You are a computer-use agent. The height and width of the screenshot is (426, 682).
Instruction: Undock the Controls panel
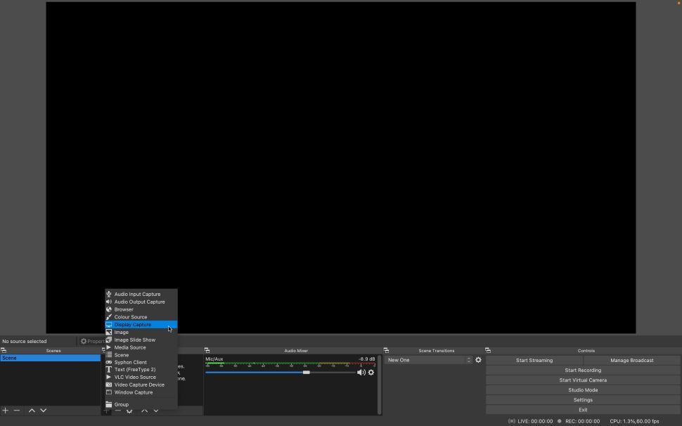[488, 350]
